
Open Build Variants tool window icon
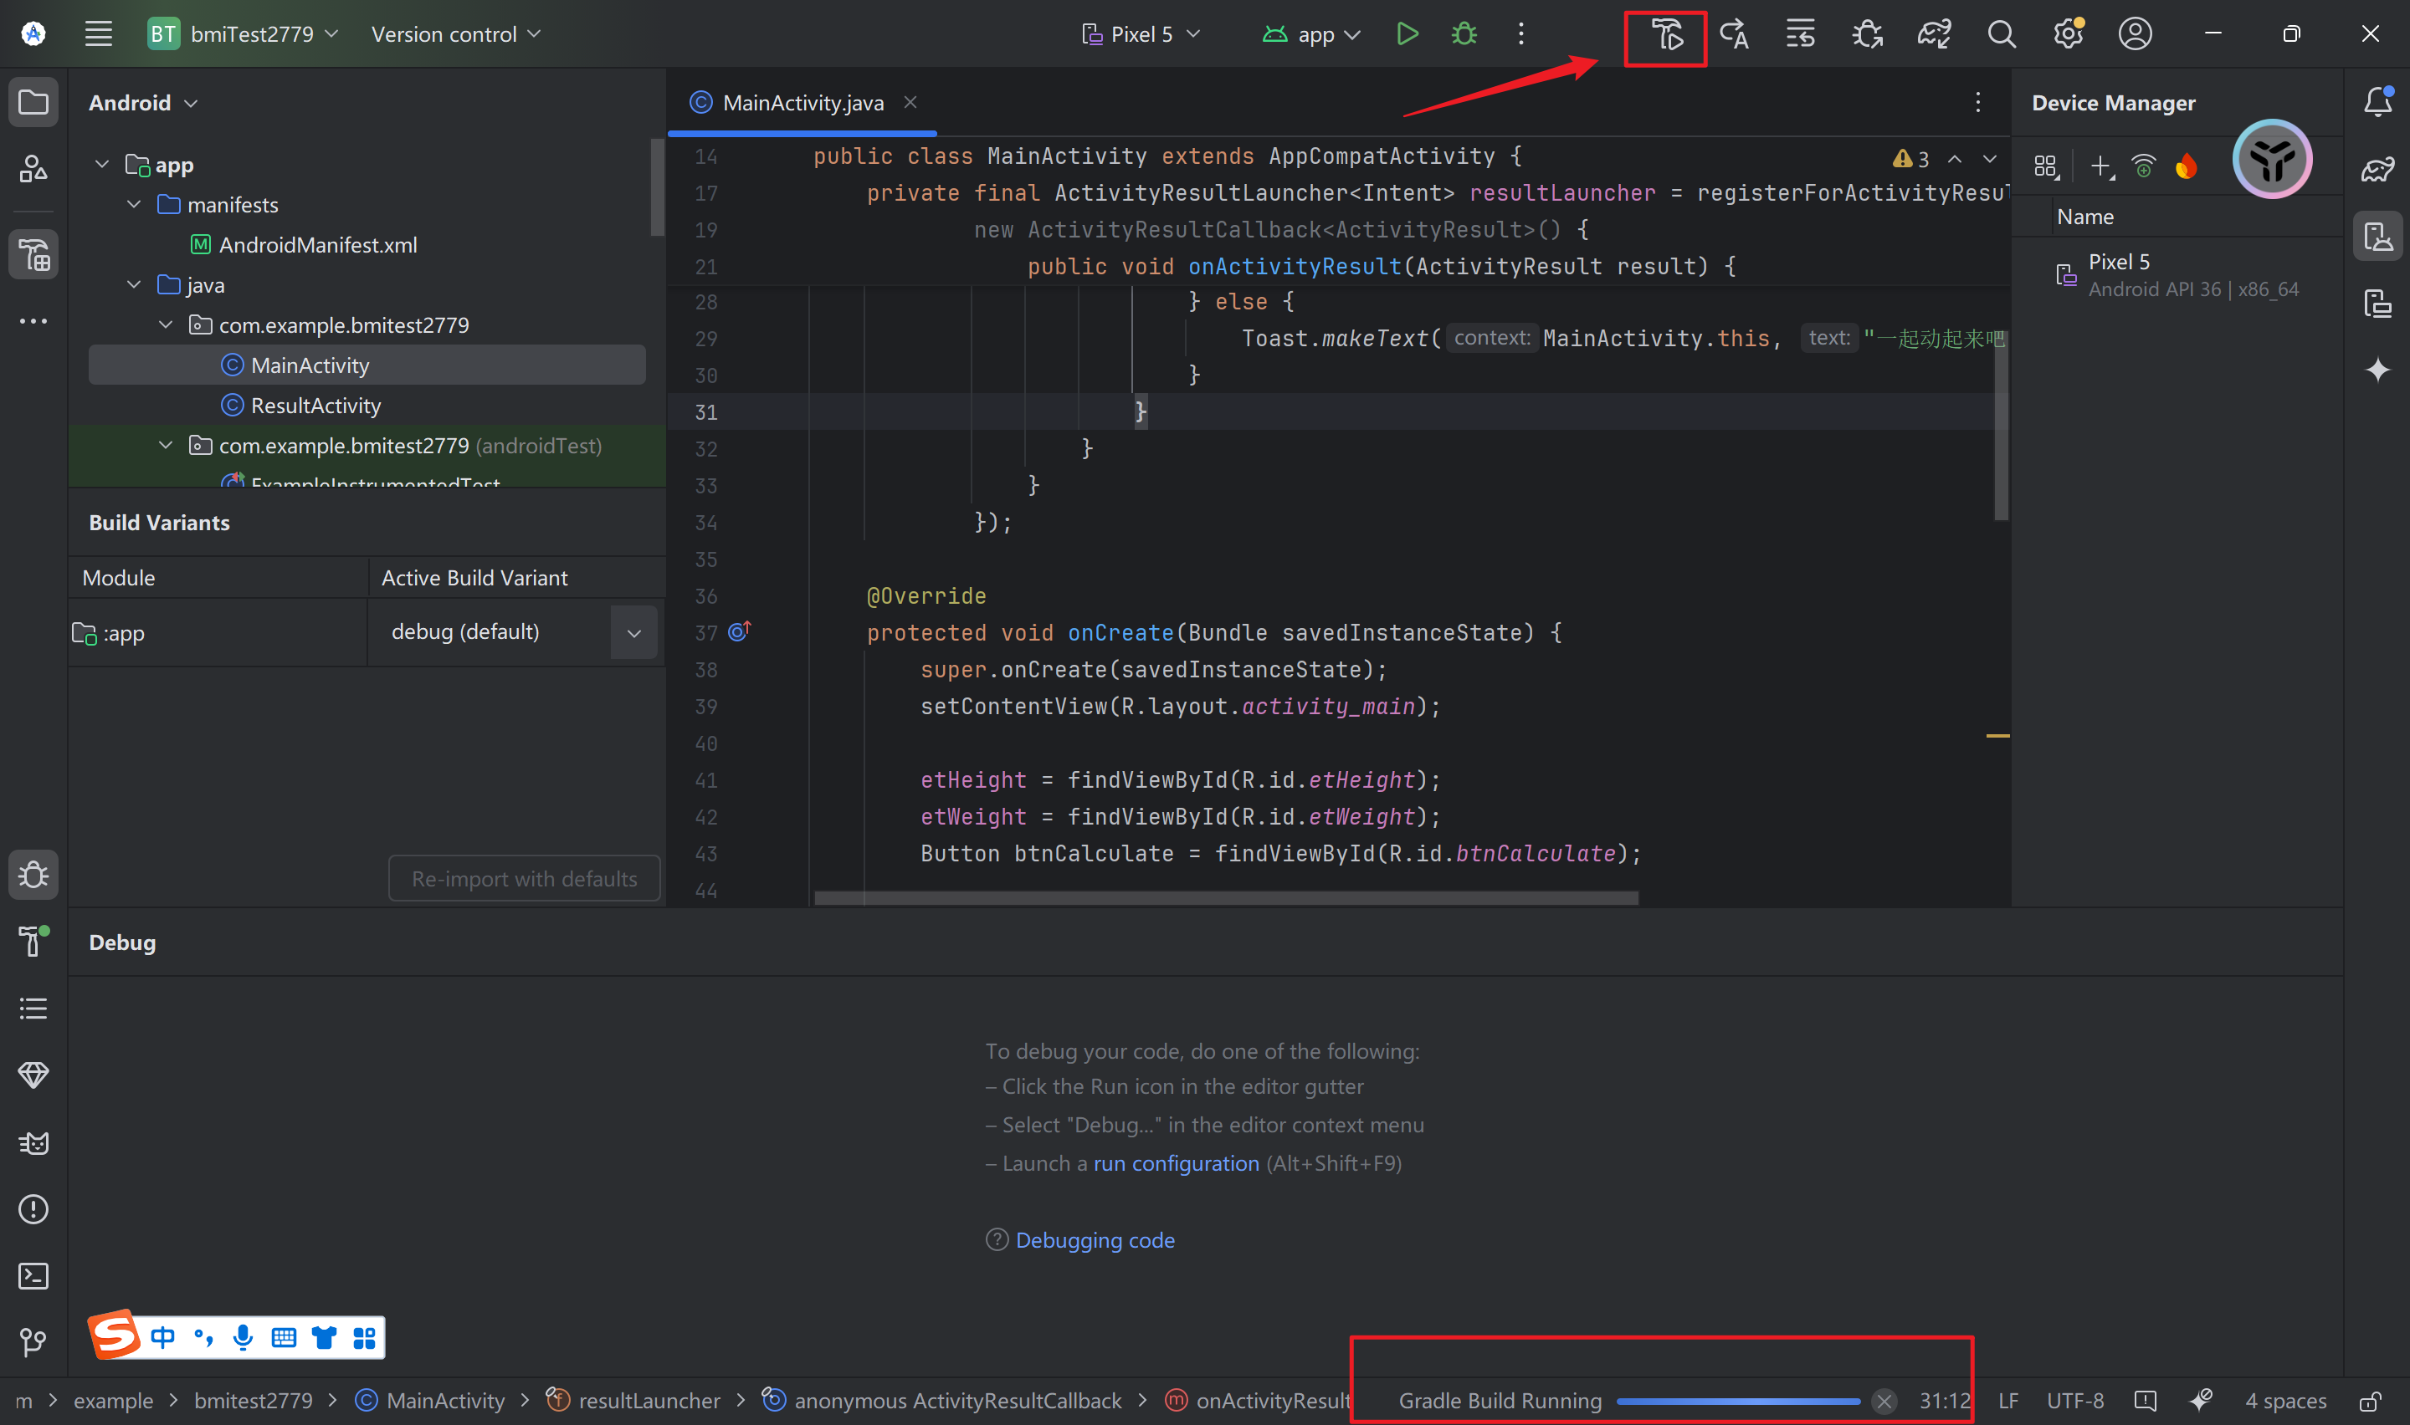pos(33,254)
